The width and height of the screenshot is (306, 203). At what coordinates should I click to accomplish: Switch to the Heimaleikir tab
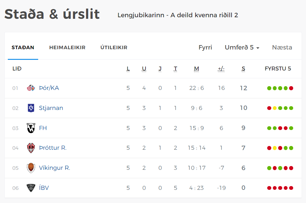[67, 48]
